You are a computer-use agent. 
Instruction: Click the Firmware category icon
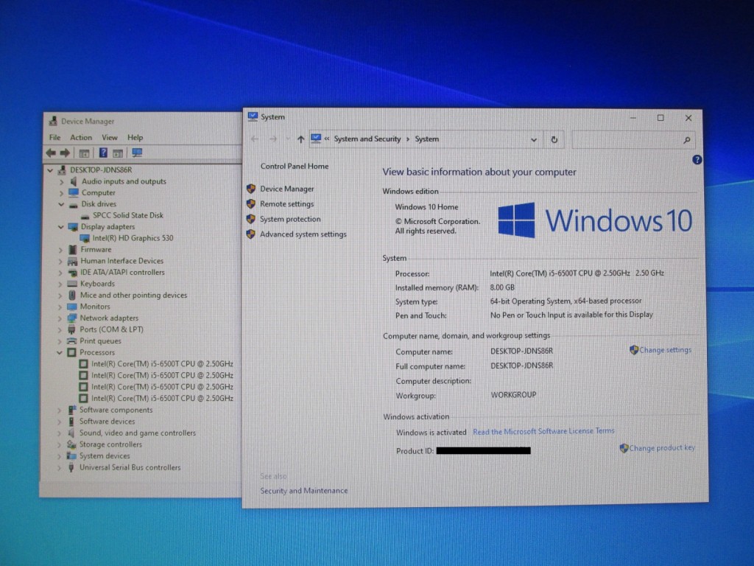tap(73, 249)
